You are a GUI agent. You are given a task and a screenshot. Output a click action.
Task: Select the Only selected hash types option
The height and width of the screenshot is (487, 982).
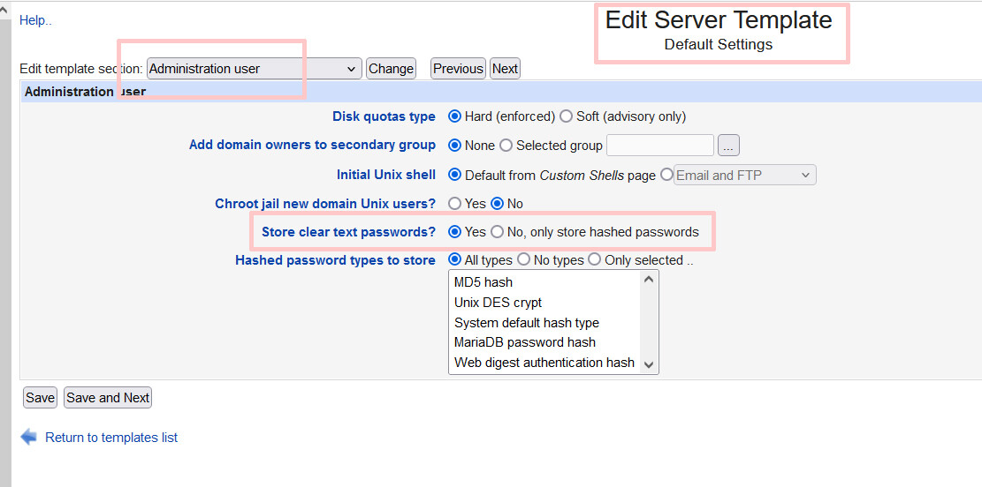594,260
